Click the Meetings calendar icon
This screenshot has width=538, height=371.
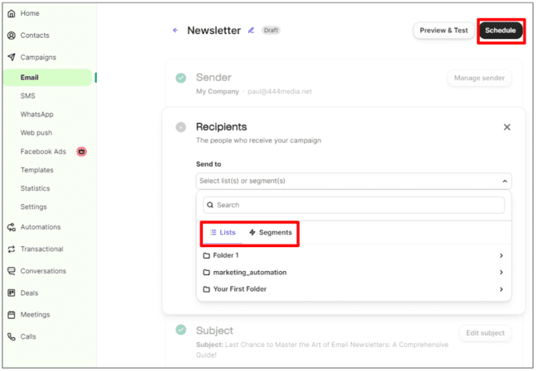click(x=12, y=315)
